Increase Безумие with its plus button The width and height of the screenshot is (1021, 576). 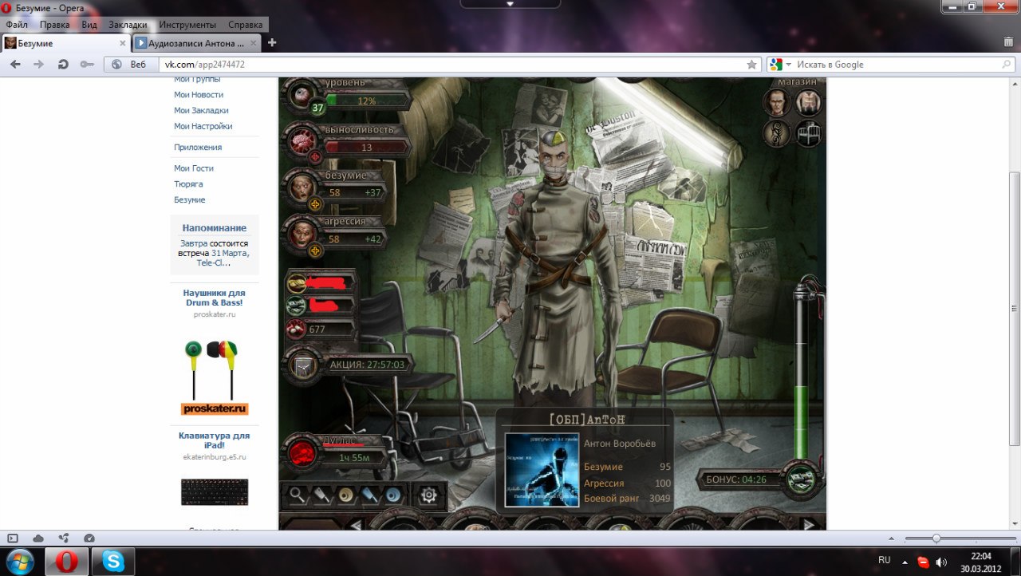click(315, 203)
